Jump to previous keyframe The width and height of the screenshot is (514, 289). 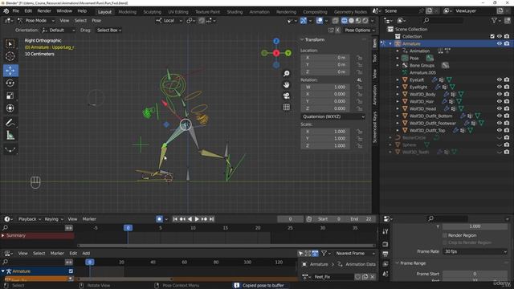click(182, 219)
